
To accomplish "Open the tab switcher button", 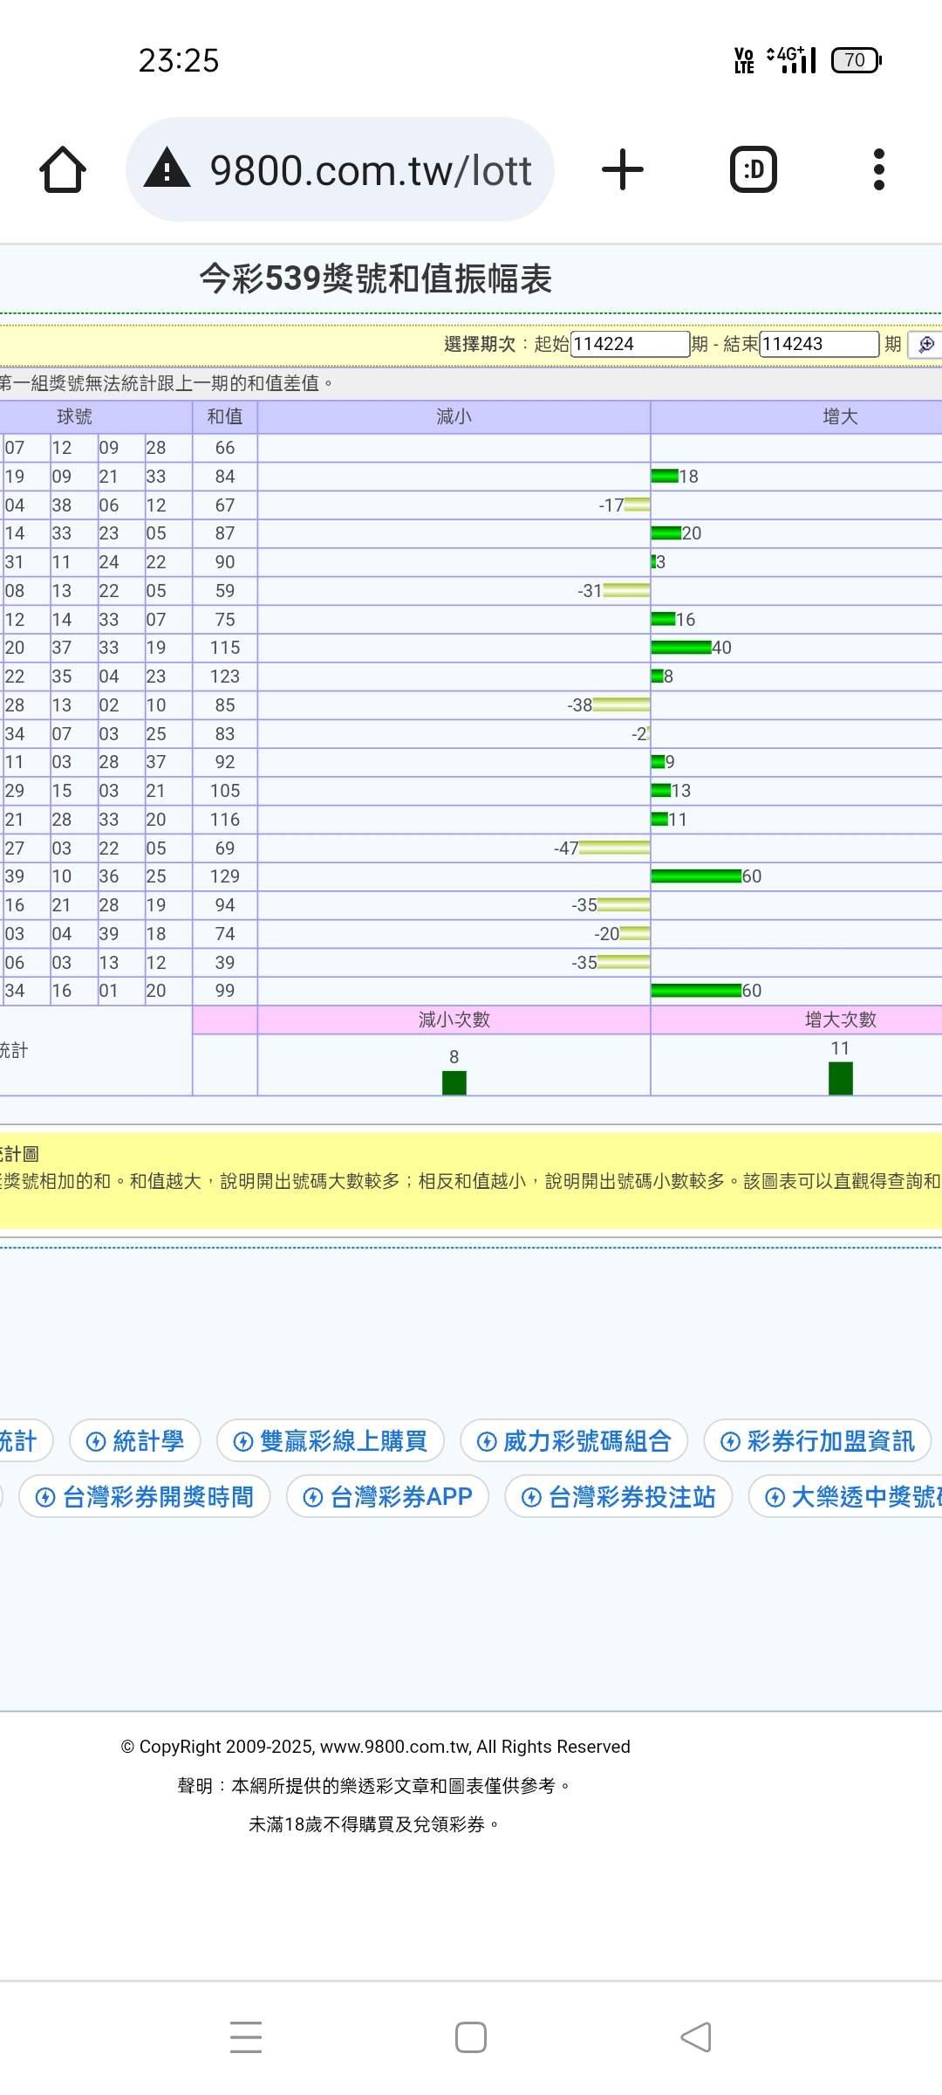I will point(753,169).
